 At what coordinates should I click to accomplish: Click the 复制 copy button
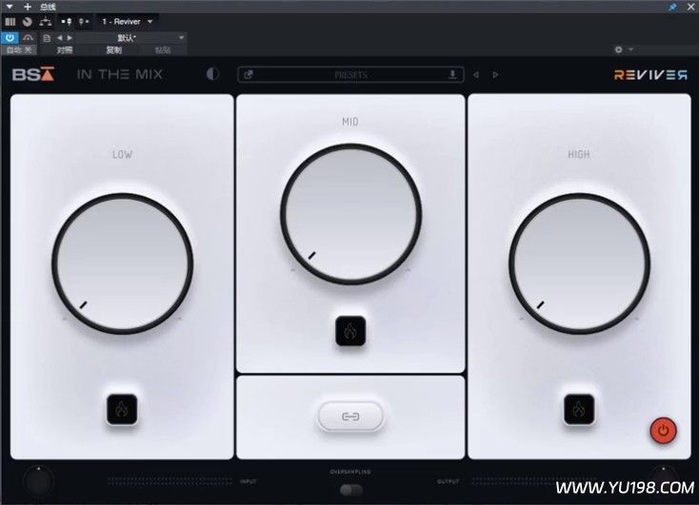coord(113,49)
